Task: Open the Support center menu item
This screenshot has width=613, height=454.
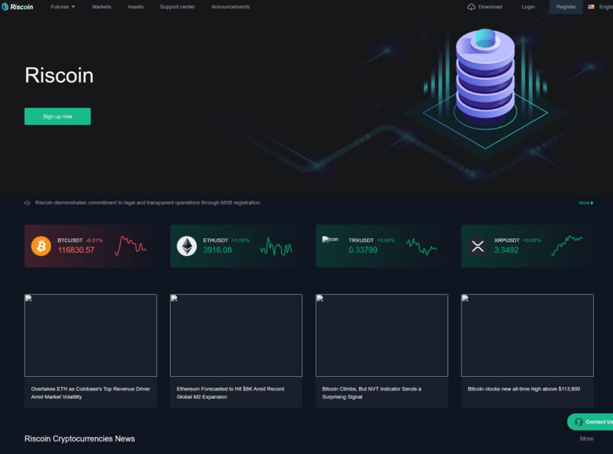Action: pos(177,7)
